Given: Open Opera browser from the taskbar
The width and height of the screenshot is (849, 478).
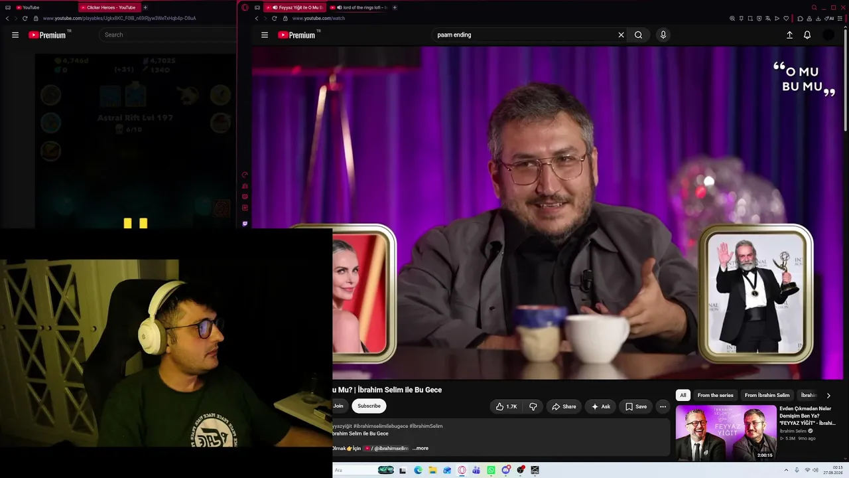Looking at the screenshot, I should click(462, 470).
